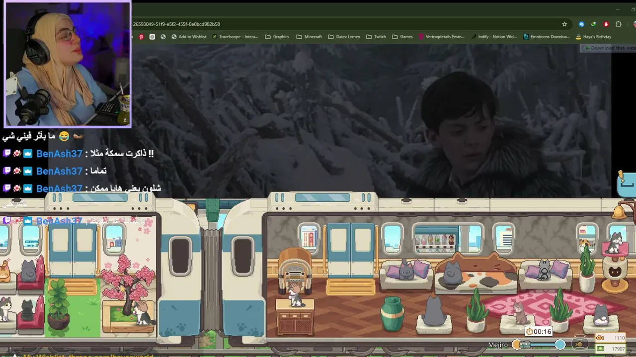Open the Haya's Birthday bookmark
Screen dimensions: 636x357
click(593, 37)
